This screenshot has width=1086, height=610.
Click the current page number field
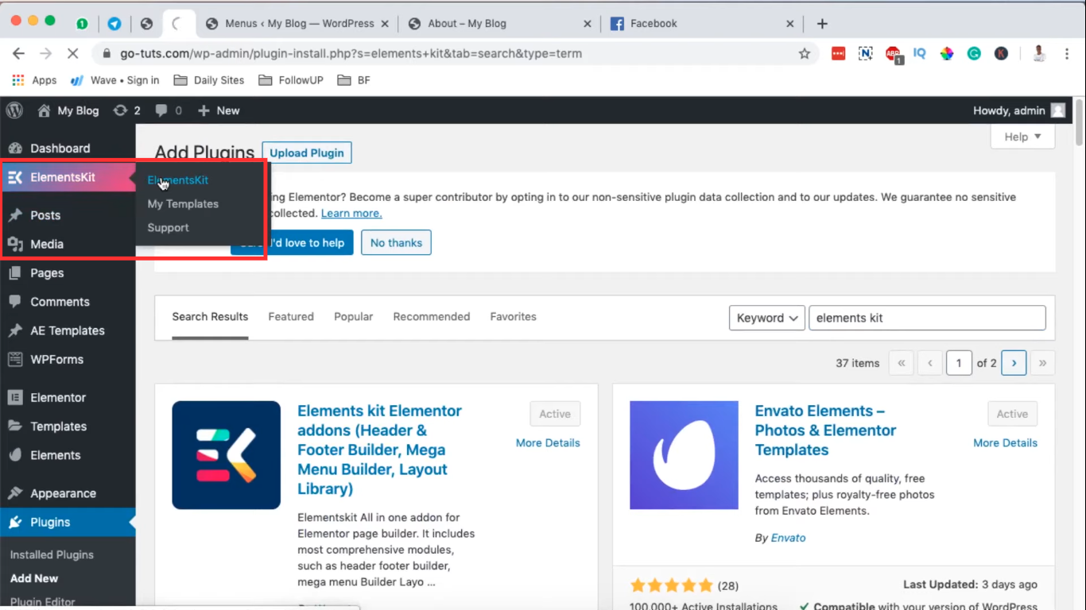click(959, 363)
